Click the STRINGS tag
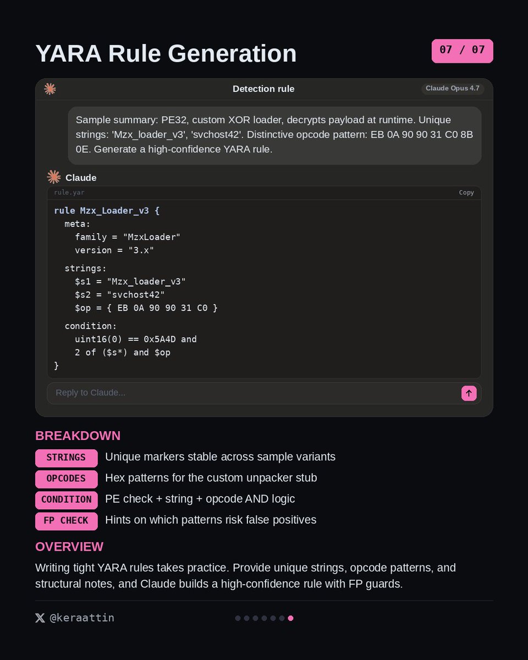Screen dimensions: 528x660 [x=66, y=458]
